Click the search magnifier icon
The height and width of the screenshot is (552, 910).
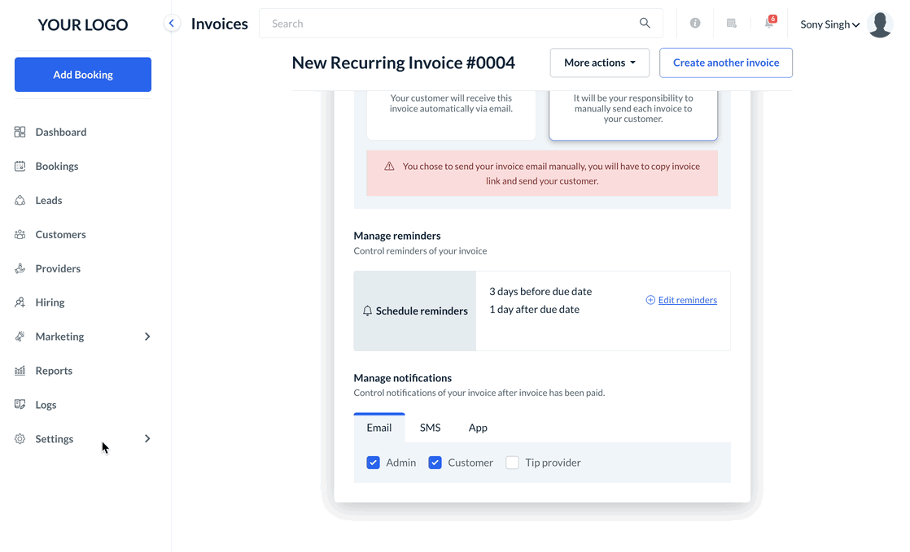pos(645,24)
